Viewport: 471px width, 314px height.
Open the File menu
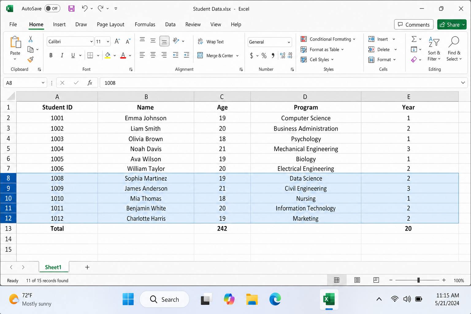13,25
